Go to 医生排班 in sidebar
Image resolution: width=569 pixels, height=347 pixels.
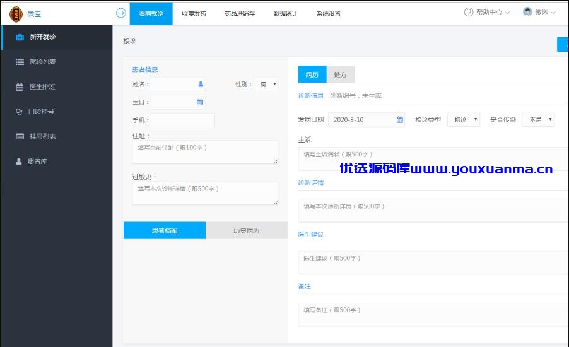[x=57, y=87]
